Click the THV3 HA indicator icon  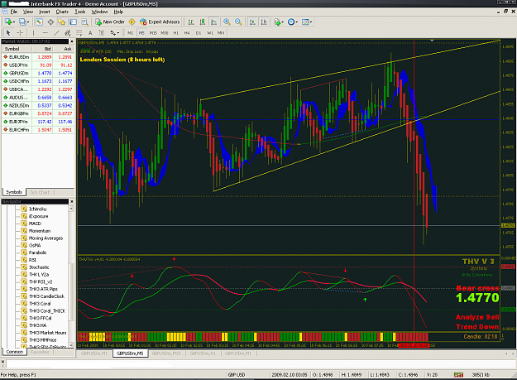pyautogui.click(x=24, y=325)
